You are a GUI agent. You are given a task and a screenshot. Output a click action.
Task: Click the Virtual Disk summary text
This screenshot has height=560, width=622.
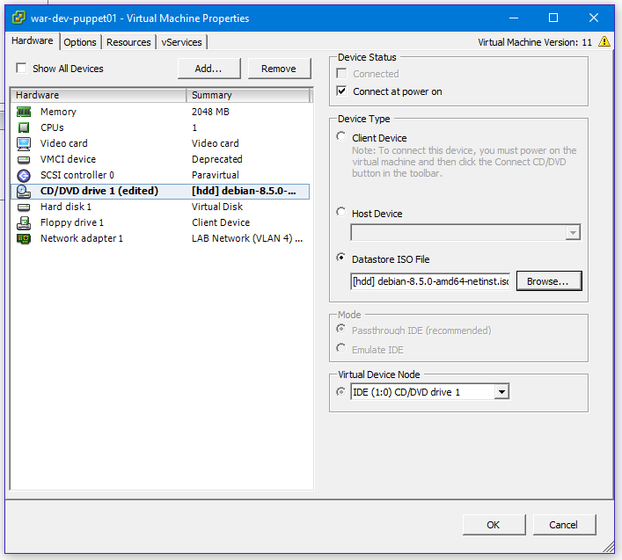click(x=217, y=207)
